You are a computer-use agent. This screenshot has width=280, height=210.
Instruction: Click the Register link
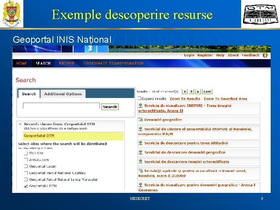click(205, 55)
